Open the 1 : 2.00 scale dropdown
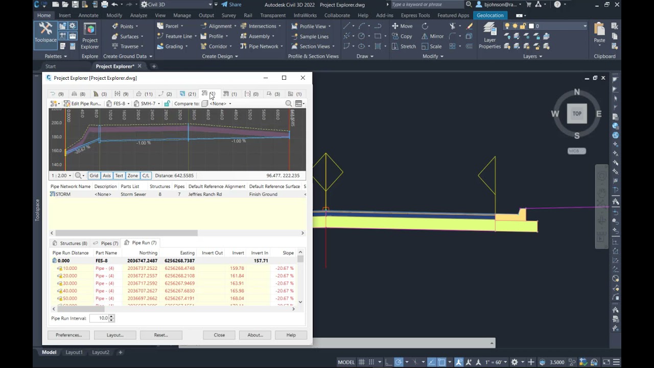Image resolution: width=654 pixels, height=368 pixels. [x=61, y=176]
